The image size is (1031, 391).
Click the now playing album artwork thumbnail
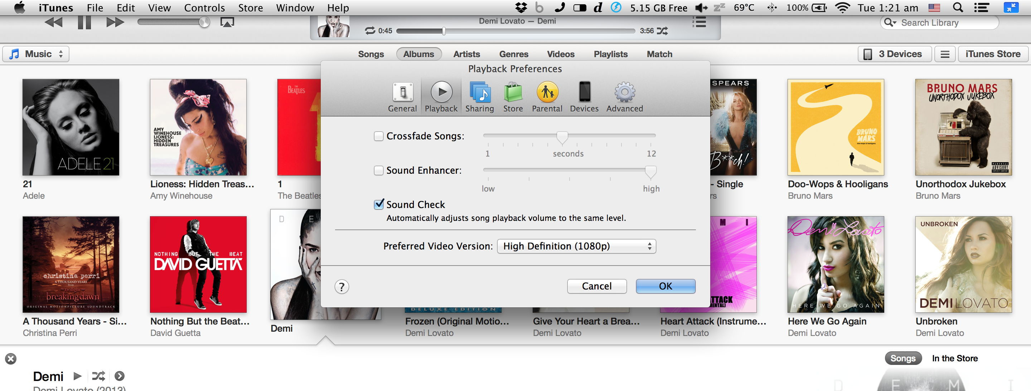pos(333,27)
